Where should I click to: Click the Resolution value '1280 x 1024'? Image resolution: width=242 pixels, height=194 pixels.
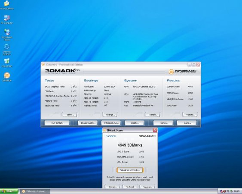point(110,87)
